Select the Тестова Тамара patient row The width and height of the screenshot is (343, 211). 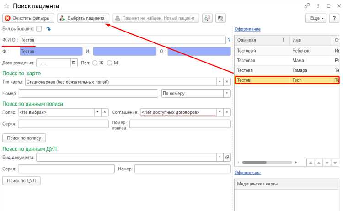pos(287,70)
